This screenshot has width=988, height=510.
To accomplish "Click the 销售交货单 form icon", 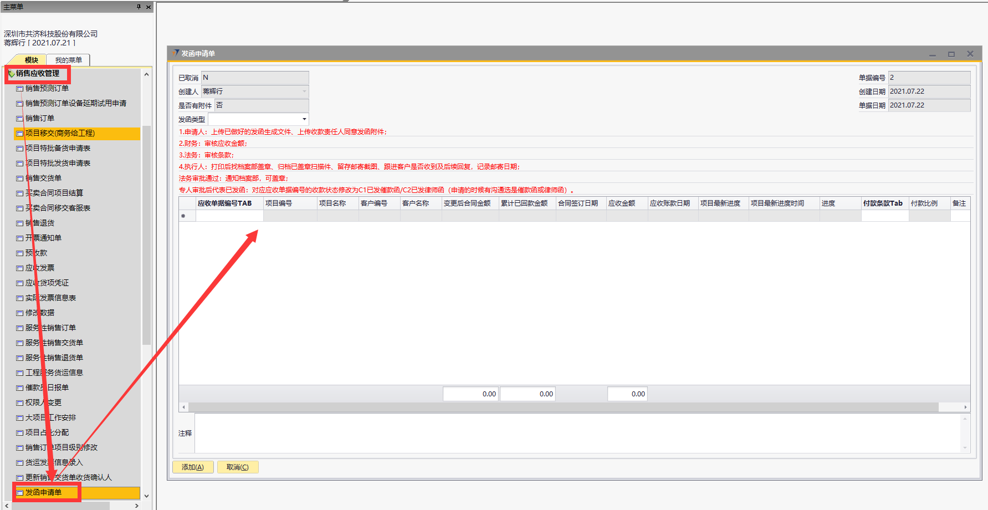I will point(20,178).
